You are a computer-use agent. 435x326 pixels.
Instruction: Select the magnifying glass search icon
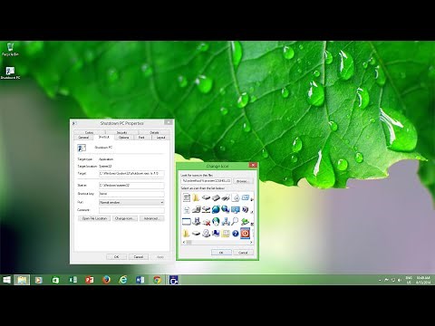235,221
